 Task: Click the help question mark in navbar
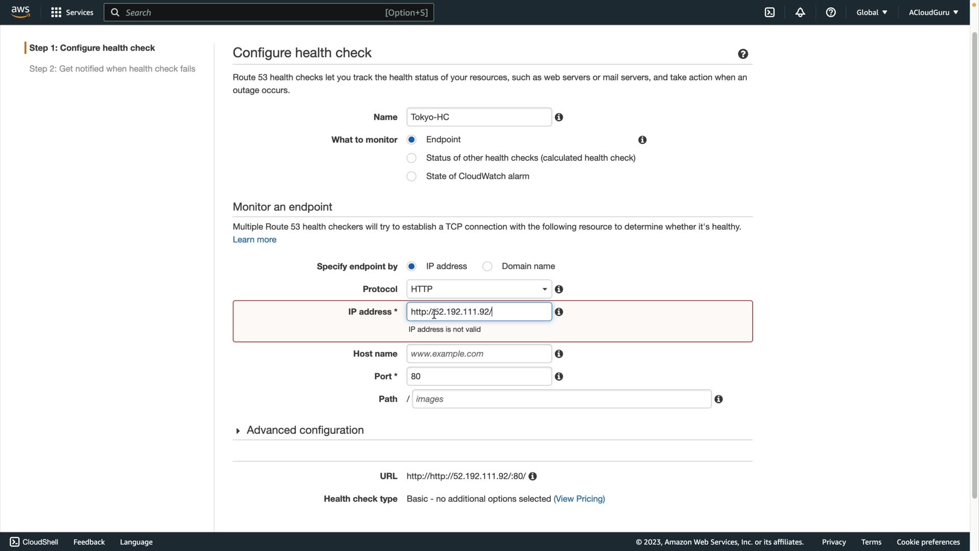click(x=831, y=12)
